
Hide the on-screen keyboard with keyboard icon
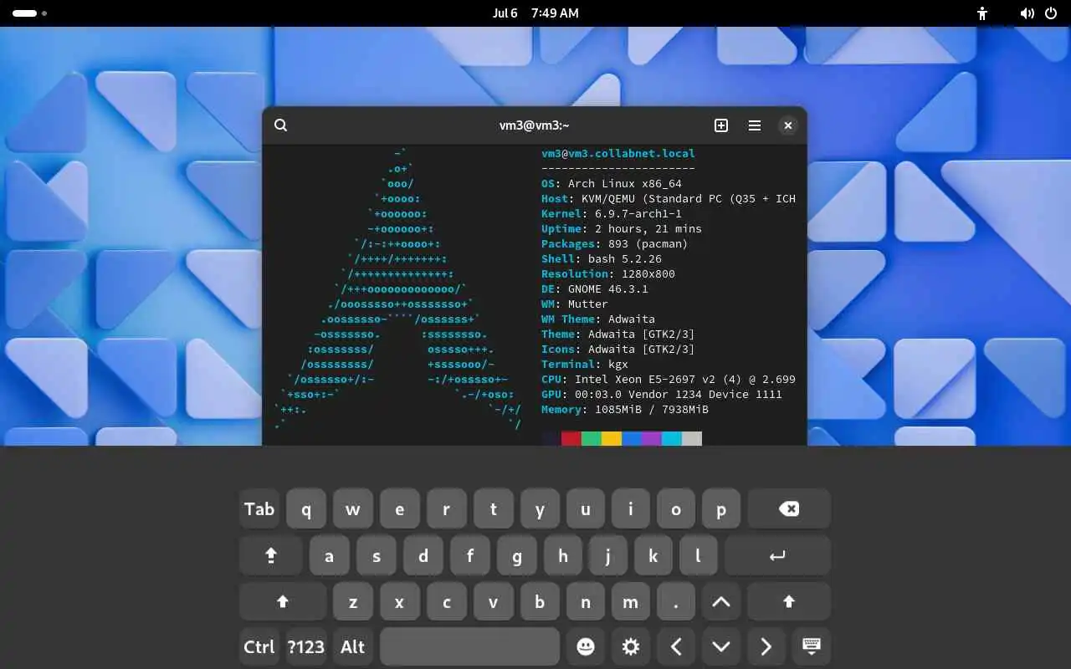tap(811, 646)
